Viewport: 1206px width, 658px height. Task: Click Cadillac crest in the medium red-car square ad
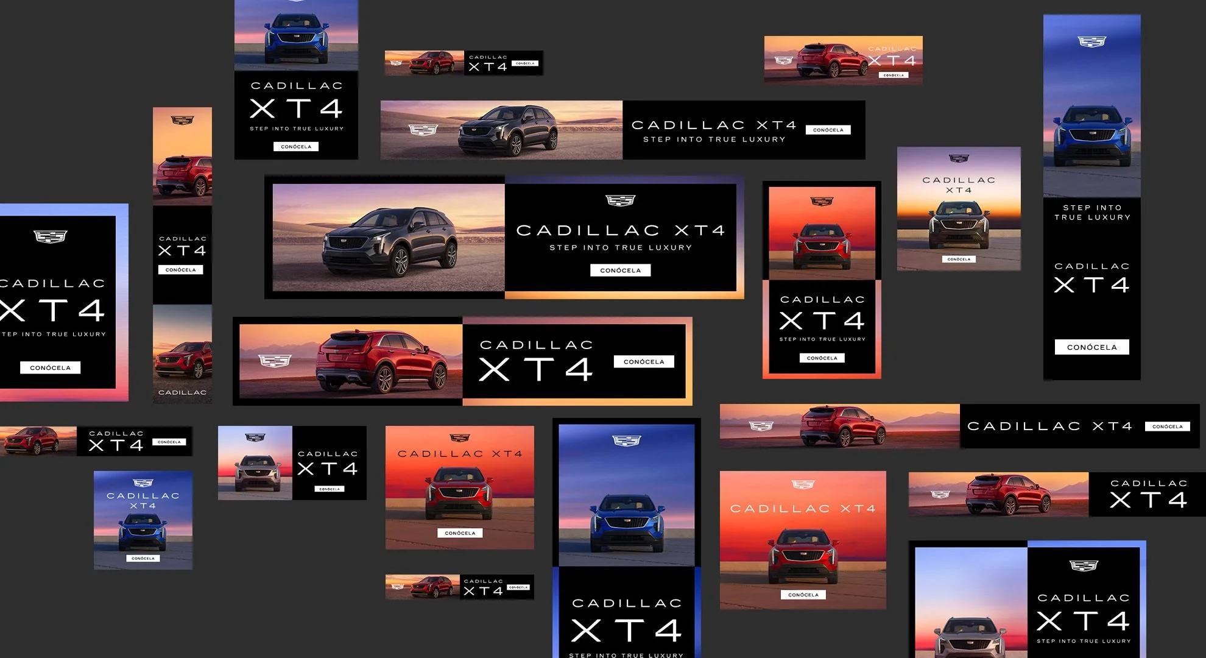[x=460, y=437]
